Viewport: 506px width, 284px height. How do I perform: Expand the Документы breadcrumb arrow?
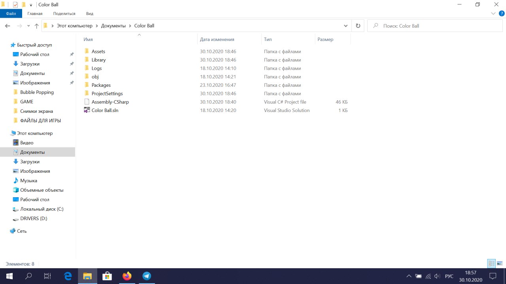[x=130, y=26]
